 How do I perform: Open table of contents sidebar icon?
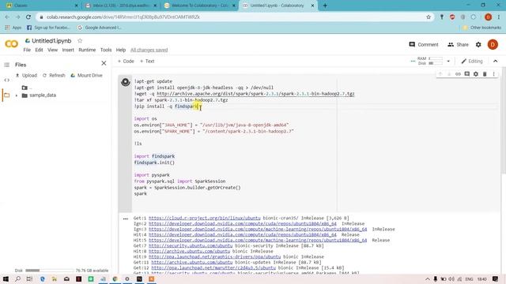tap(7, 65)
